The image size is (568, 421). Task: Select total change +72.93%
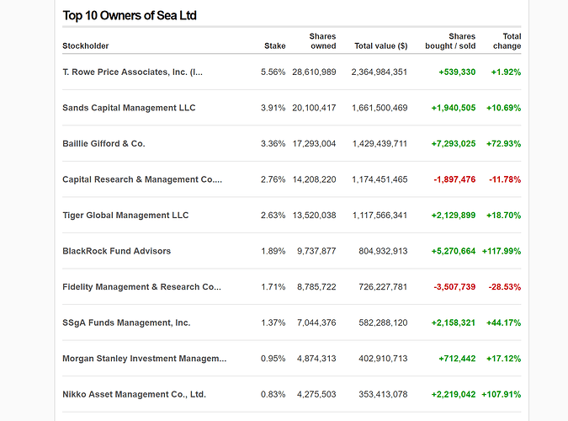pos(503,144)
